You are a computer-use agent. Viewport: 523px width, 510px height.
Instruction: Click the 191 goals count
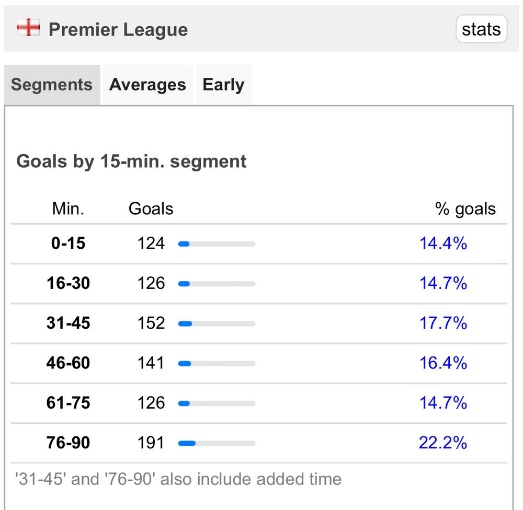tap(151, 443)
